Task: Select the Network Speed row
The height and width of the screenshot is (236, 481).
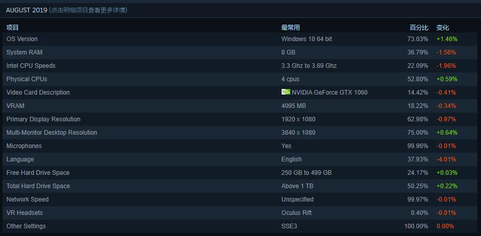Action: [240, 199]
